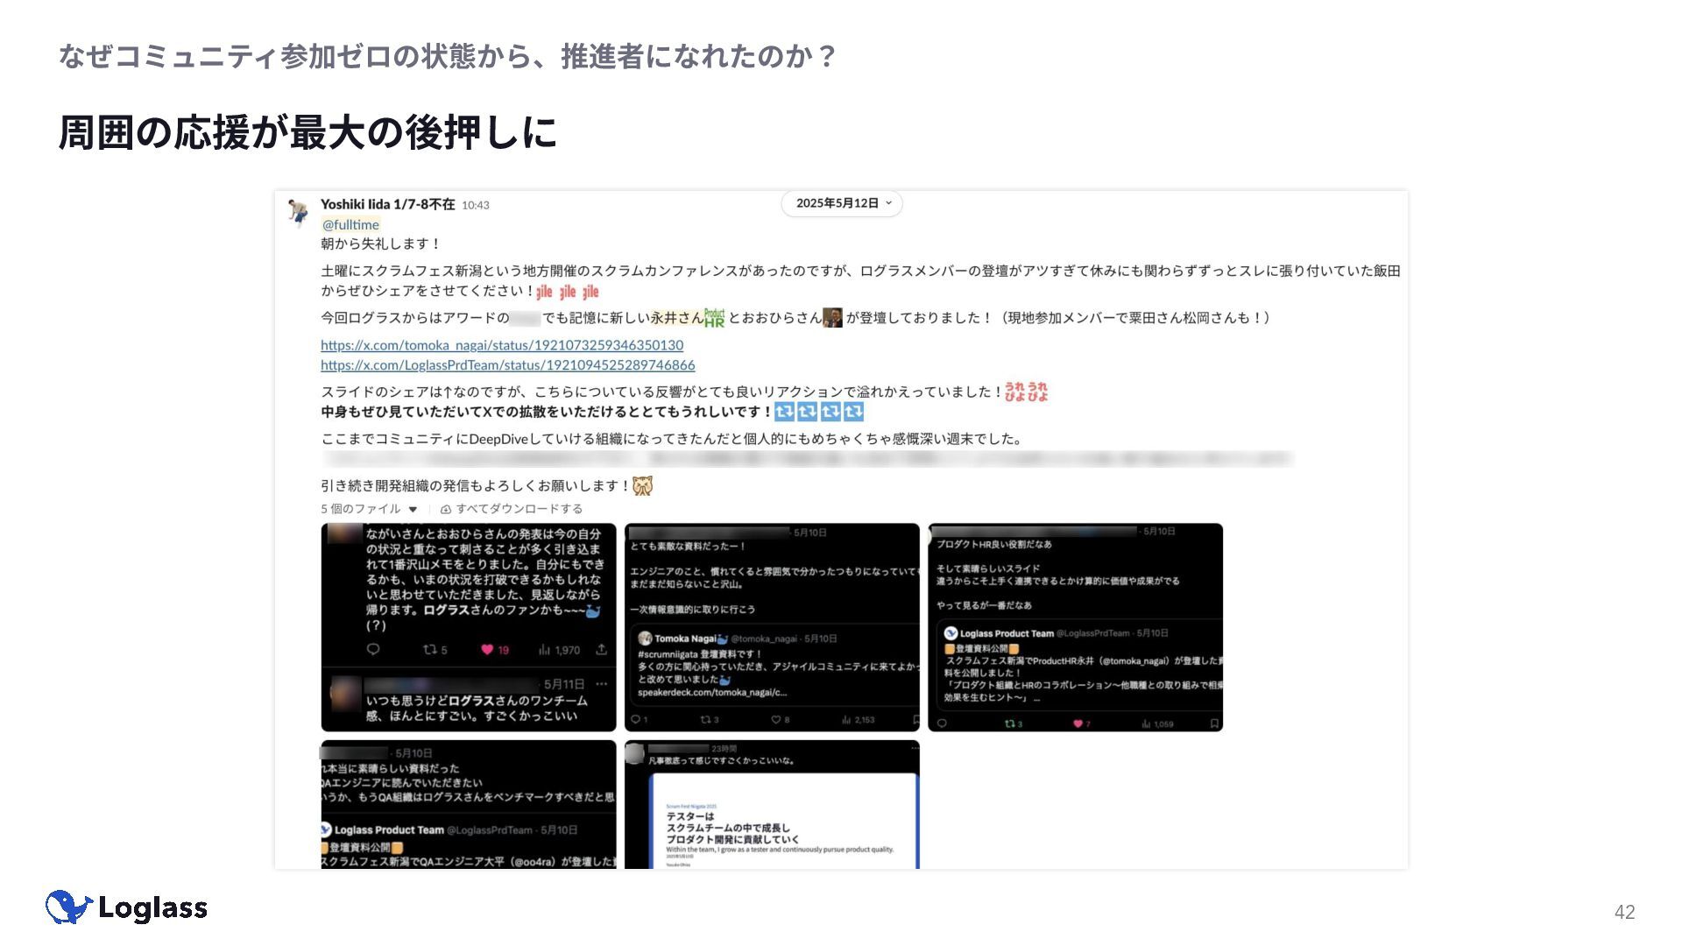Expand the 5 個のファイル file list caret

click(413, 509)
